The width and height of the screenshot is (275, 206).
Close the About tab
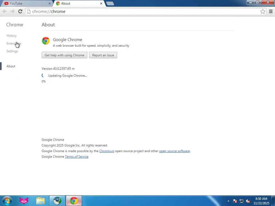101,3
